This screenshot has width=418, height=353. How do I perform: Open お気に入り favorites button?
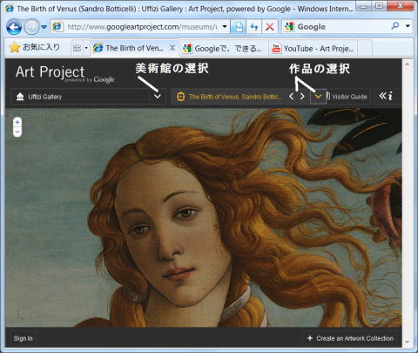[x=35, y=48]
